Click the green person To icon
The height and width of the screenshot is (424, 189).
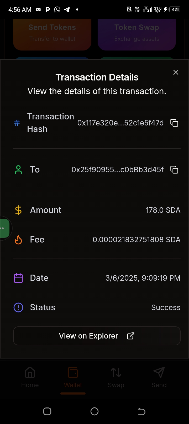(x=18, y=170)
